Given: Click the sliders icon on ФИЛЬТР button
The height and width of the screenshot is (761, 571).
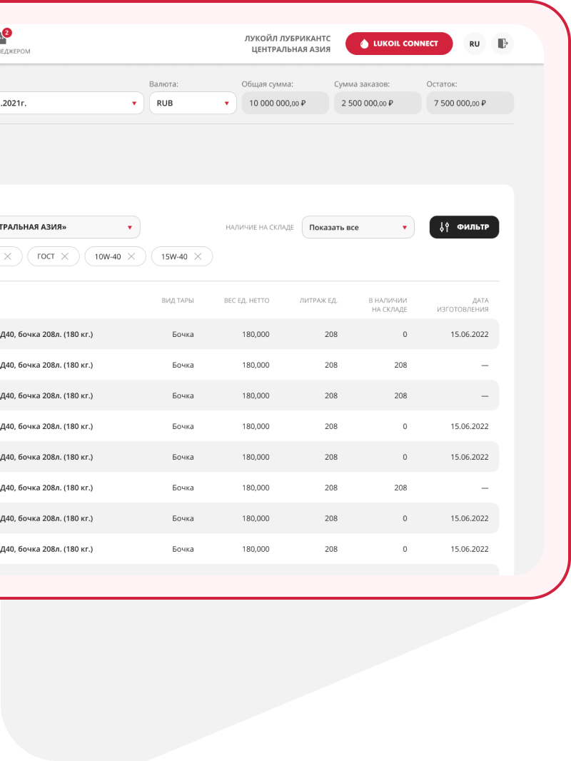Looking at the screenshot, I should [444, 227].
